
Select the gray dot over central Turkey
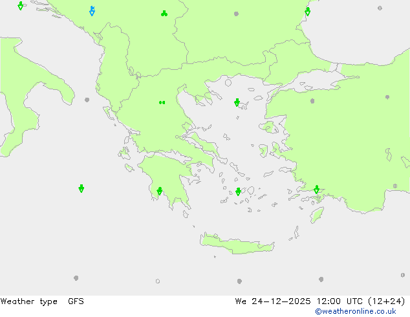[x=387, y=97]
